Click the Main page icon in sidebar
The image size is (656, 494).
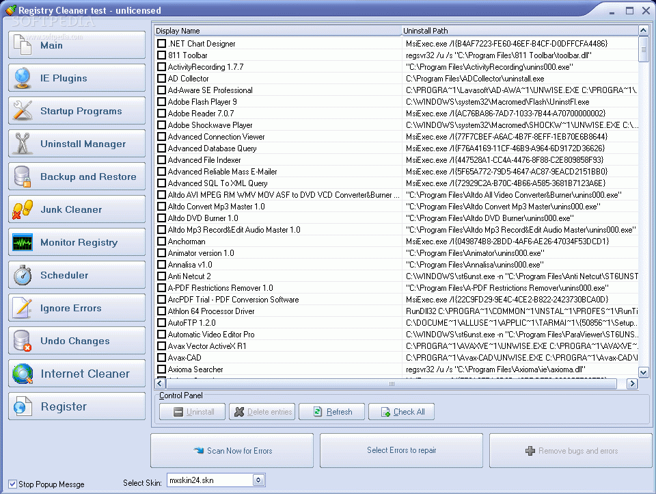click(22, 45)
